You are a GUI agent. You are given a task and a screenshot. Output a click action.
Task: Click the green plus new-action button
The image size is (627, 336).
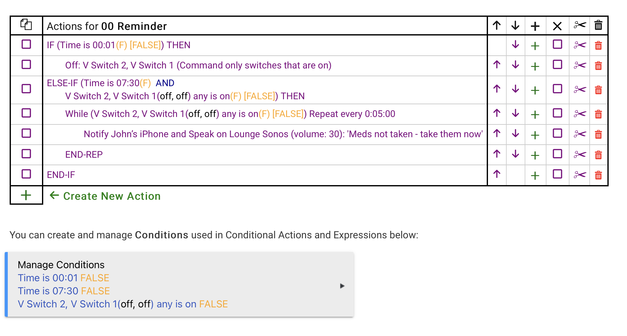coord(26,195)
